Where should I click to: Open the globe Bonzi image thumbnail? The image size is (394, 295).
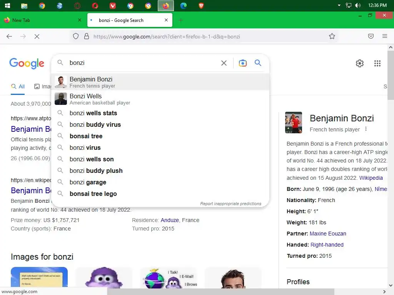click(x=169, y=277)
